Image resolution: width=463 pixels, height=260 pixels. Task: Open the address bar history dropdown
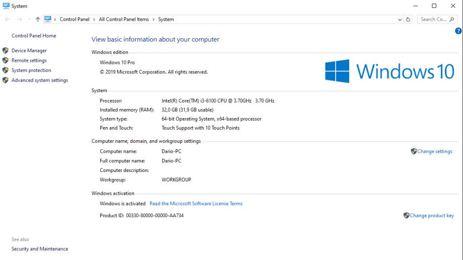(400, 20)
